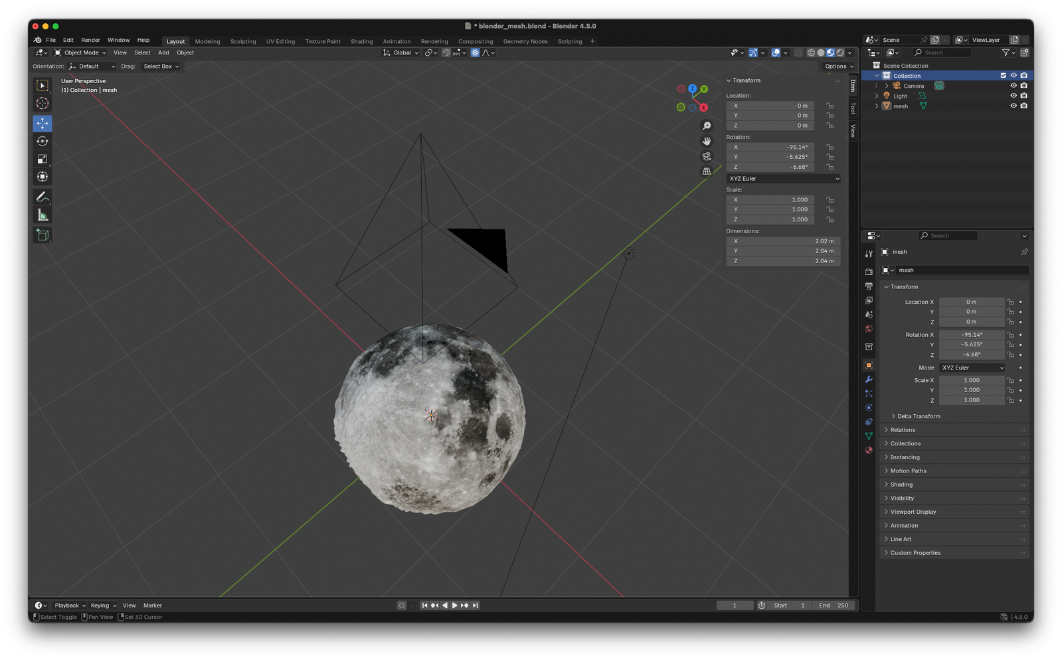The width and height of the screenshot is (1062, 660).
Task: Open the Physics properties tab icon
Action: pyautogui.click(x=869, y=408)
